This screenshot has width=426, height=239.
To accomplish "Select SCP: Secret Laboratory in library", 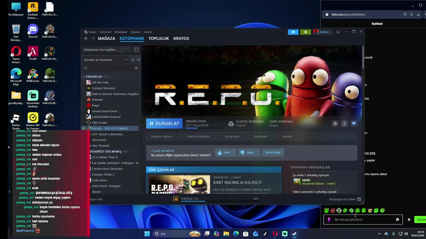I will point(107,134).
